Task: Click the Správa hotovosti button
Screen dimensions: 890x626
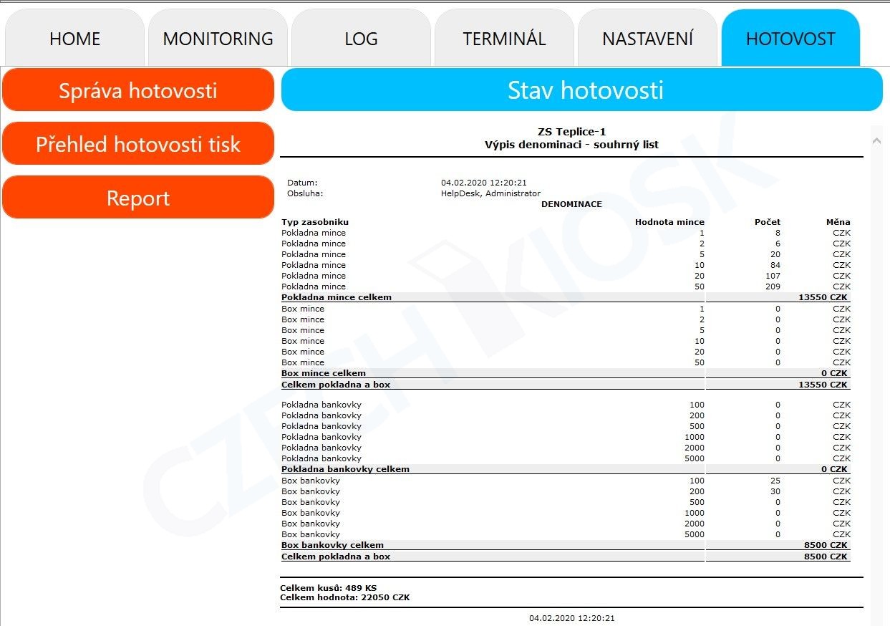Action: [x=138, y=90]
